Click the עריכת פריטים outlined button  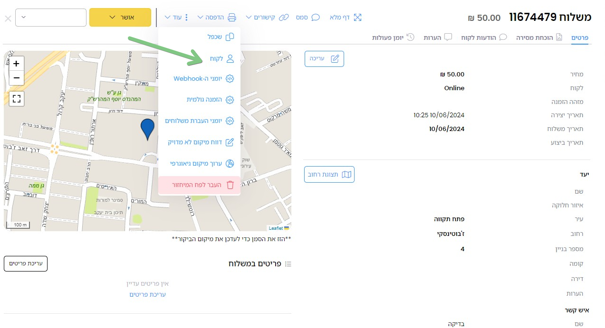(26, 263)
